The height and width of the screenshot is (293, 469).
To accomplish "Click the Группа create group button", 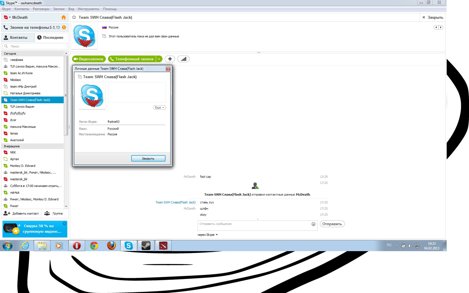I will [55, 213].
